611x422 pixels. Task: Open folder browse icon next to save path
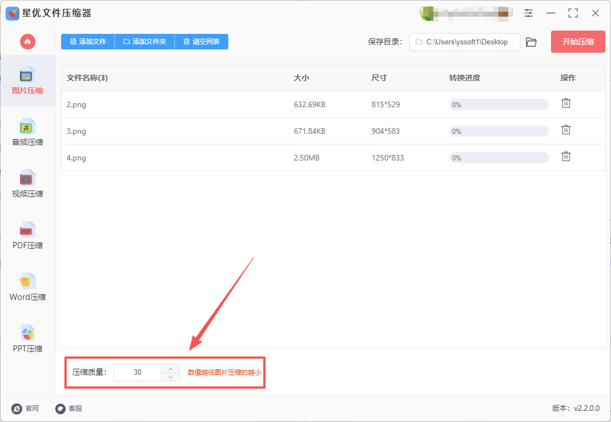pyautogui.click(x=531, y=42)
